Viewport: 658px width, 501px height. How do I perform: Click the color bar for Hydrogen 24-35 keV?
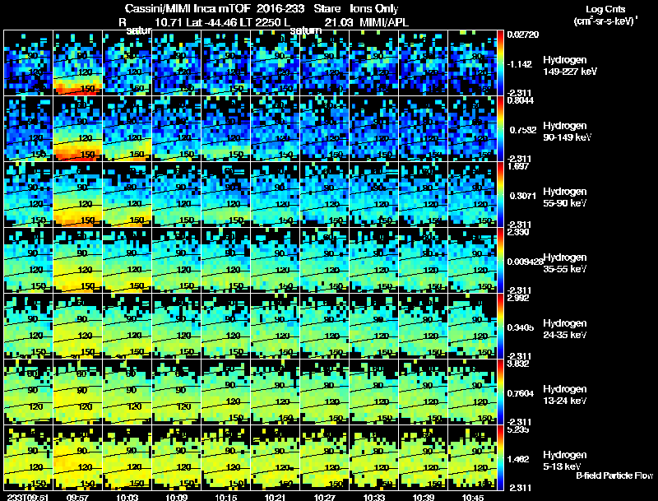(x=500, y=327)
